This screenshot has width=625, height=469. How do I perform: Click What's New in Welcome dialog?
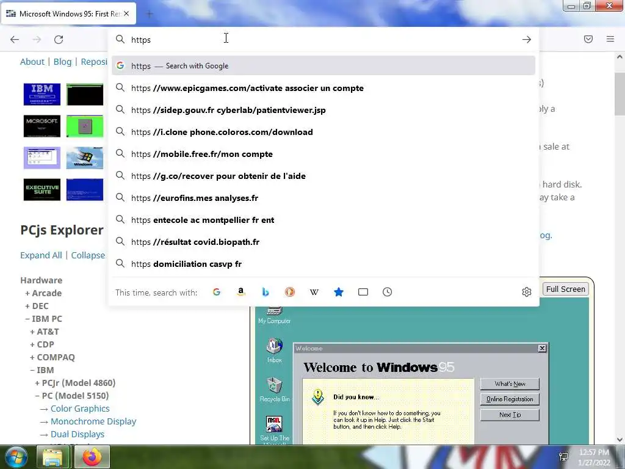tap(510, 384)
